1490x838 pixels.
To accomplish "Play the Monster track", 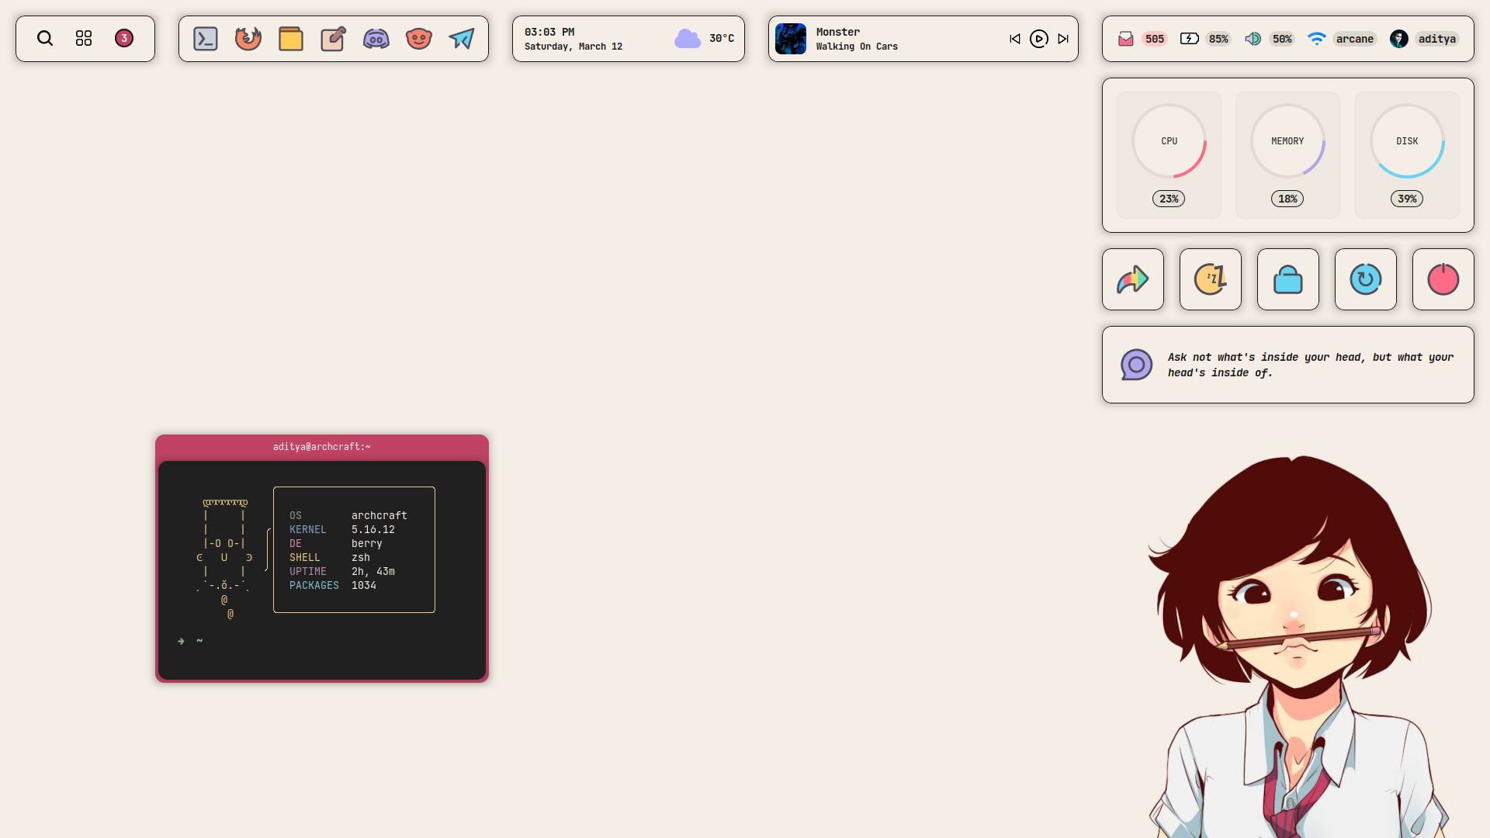I will (x=1038, y=39).
